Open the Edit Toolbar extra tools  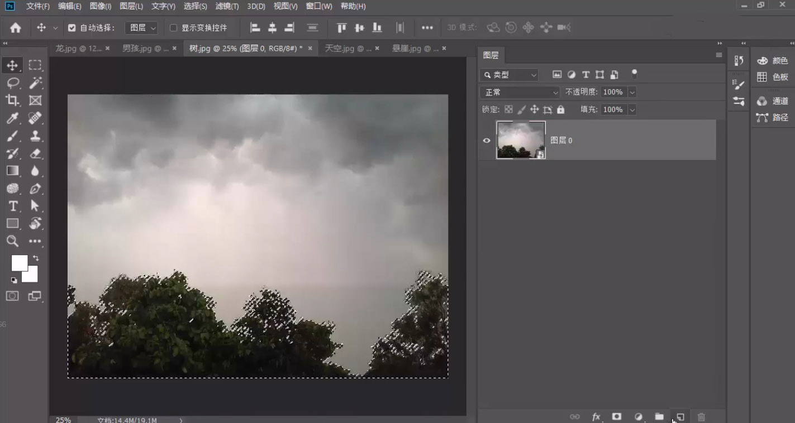click(x=35, y=241)
